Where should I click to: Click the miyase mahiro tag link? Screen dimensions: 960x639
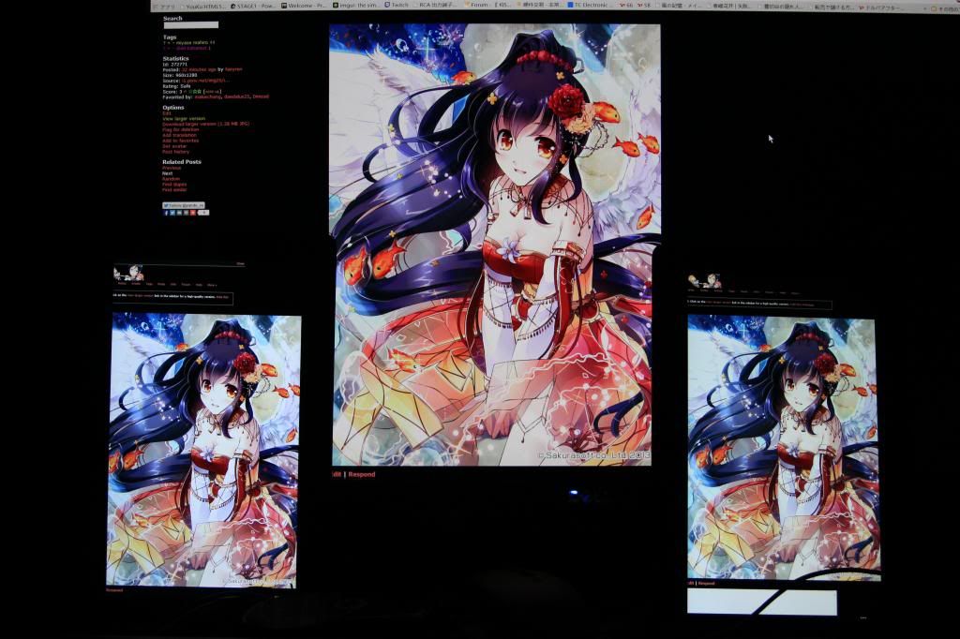coord(190,43)
